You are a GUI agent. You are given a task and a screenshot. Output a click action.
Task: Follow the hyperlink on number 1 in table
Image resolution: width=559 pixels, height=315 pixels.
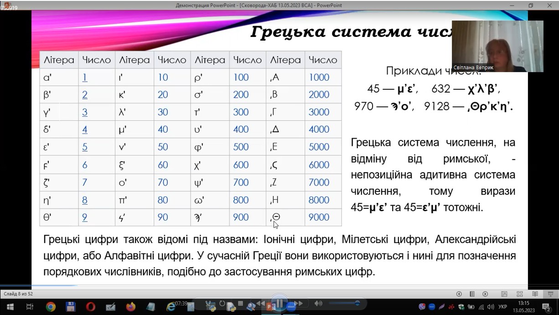(x=85, y=77)
